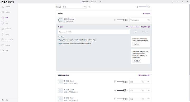190x102 pixels.
Task: Open the Capture Card sidebar icon
Action: [x=3, y=40]
